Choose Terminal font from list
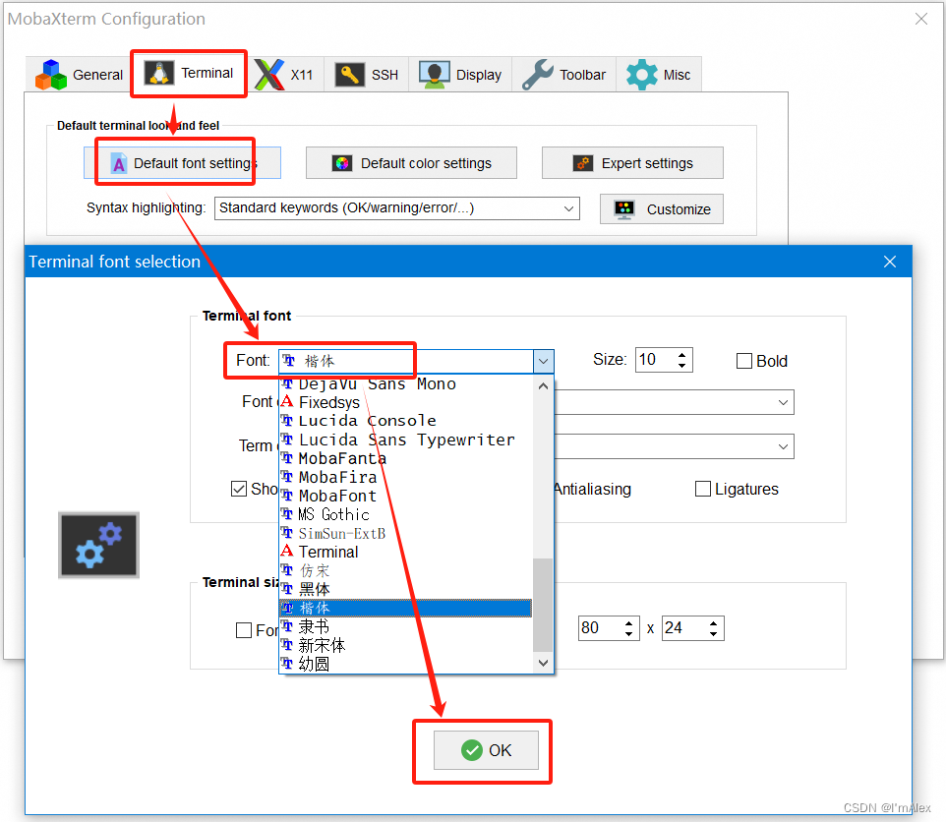Viewport: 946px width, 822px height. [406, 552]
